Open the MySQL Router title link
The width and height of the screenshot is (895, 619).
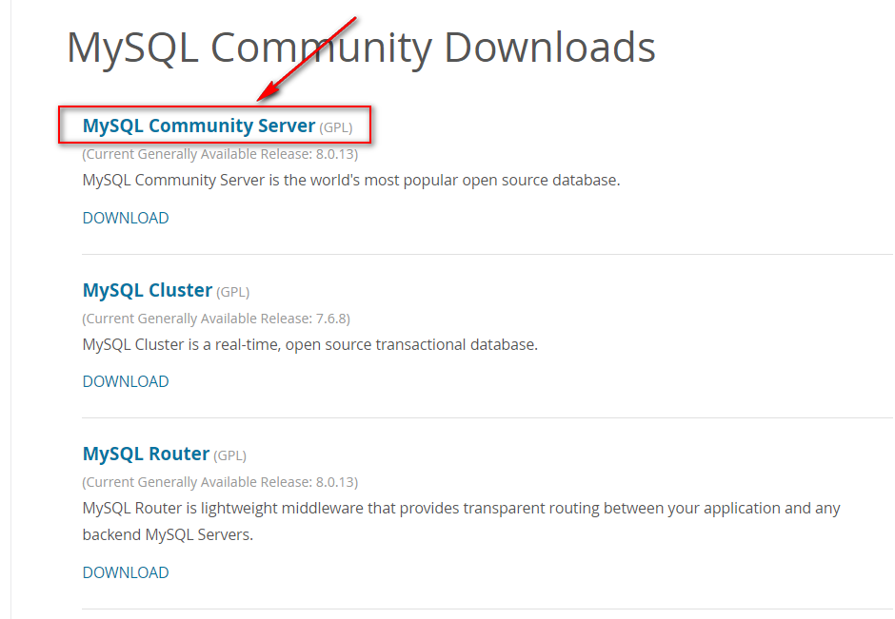[146, 454]
